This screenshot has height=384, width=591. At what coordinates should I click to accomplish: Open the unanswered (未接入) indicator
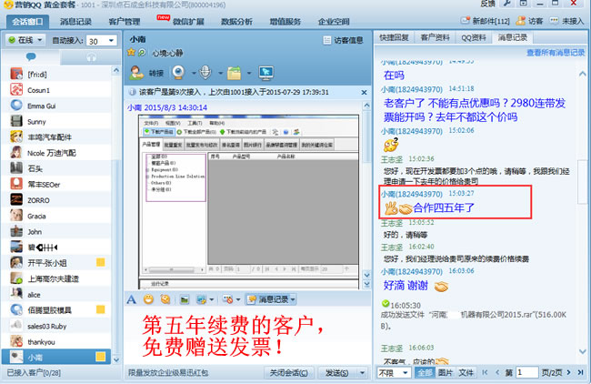566,21
